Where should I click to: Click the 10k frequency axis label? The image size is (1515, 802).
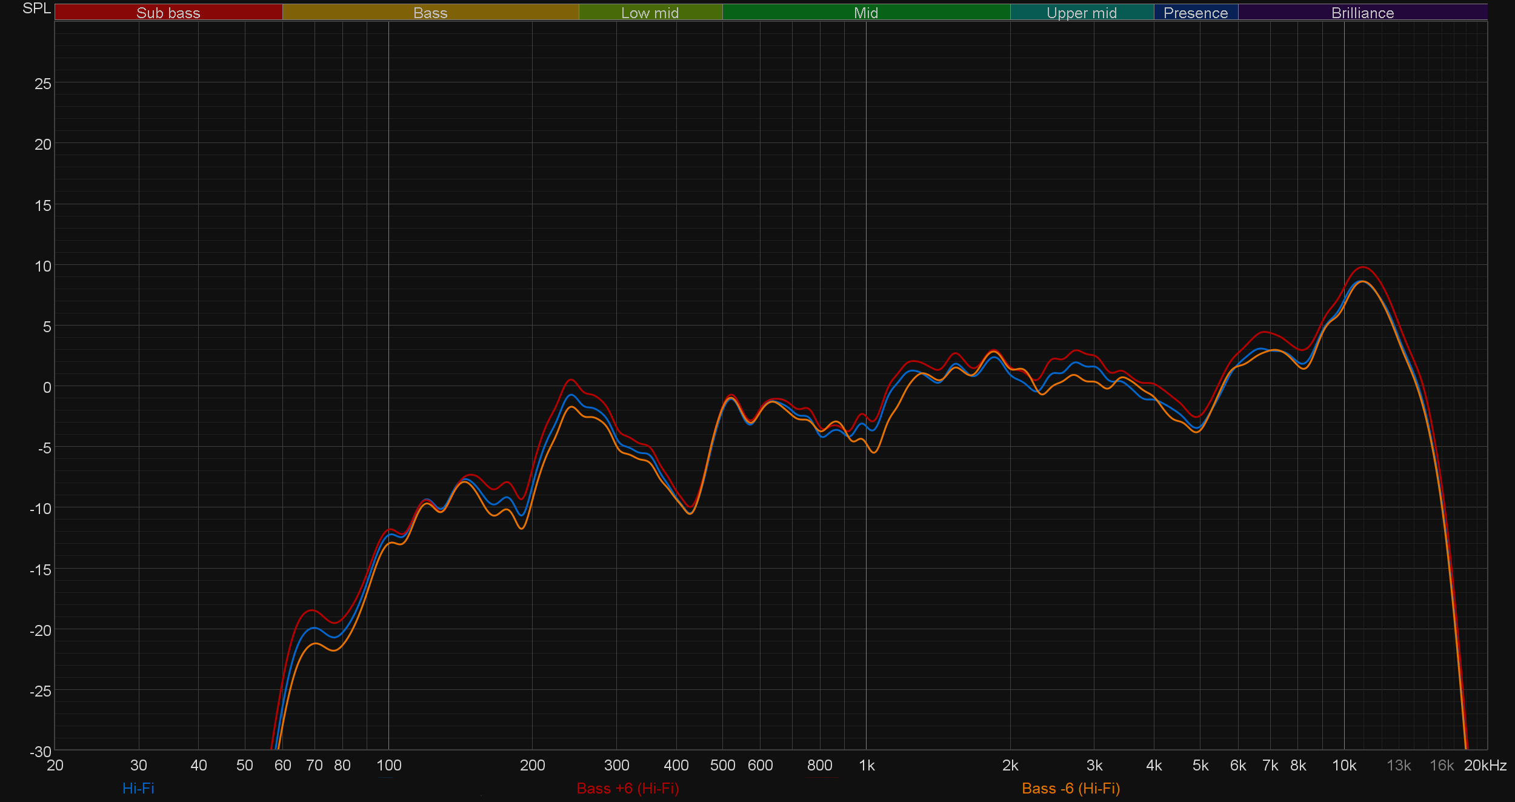point(1344,765)
